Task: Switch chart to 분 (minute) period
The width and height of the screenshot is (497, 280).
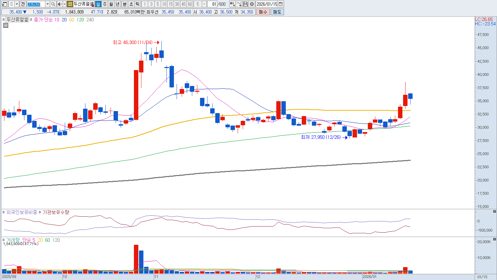Action: 124,4
